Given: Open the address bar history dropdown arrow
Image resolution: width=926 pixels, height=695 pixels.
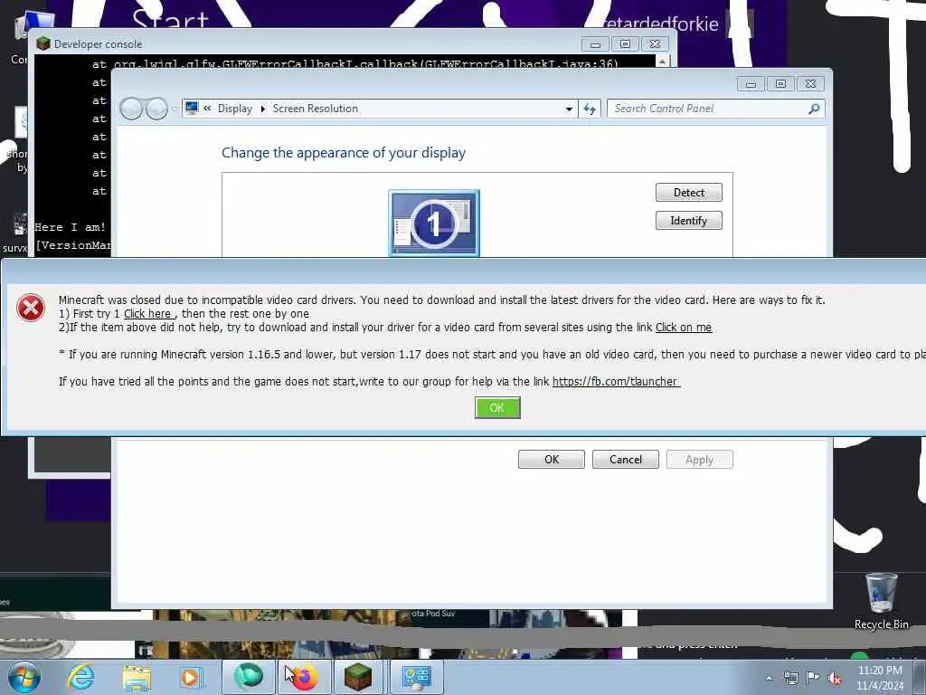Looking at the screenshot, I should (x=569, y=109).
